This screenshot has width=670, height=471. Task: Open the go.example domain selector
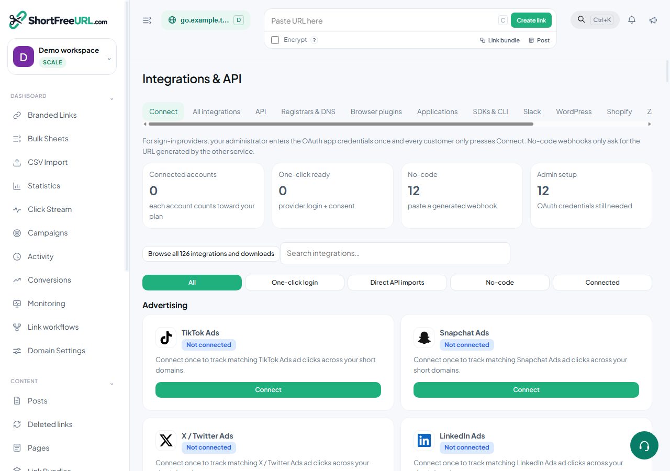pos(206,20)
